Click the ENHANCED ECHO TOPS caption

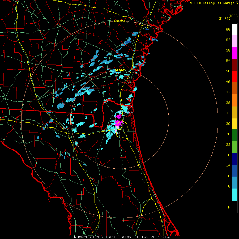pyautogui.click(x=93, y=237)
